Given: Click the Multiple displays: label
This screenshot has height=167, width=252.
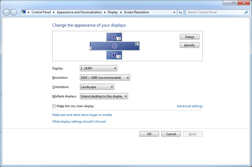Looking at the screenshot, I should tap(65, 96).
